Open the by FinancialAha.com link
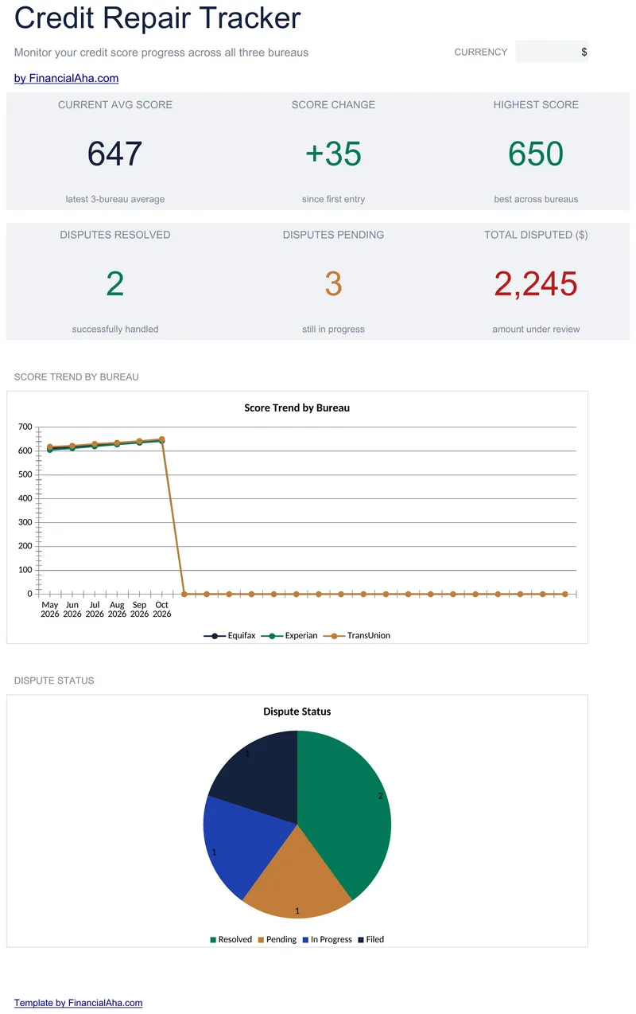 pos(67,79)
